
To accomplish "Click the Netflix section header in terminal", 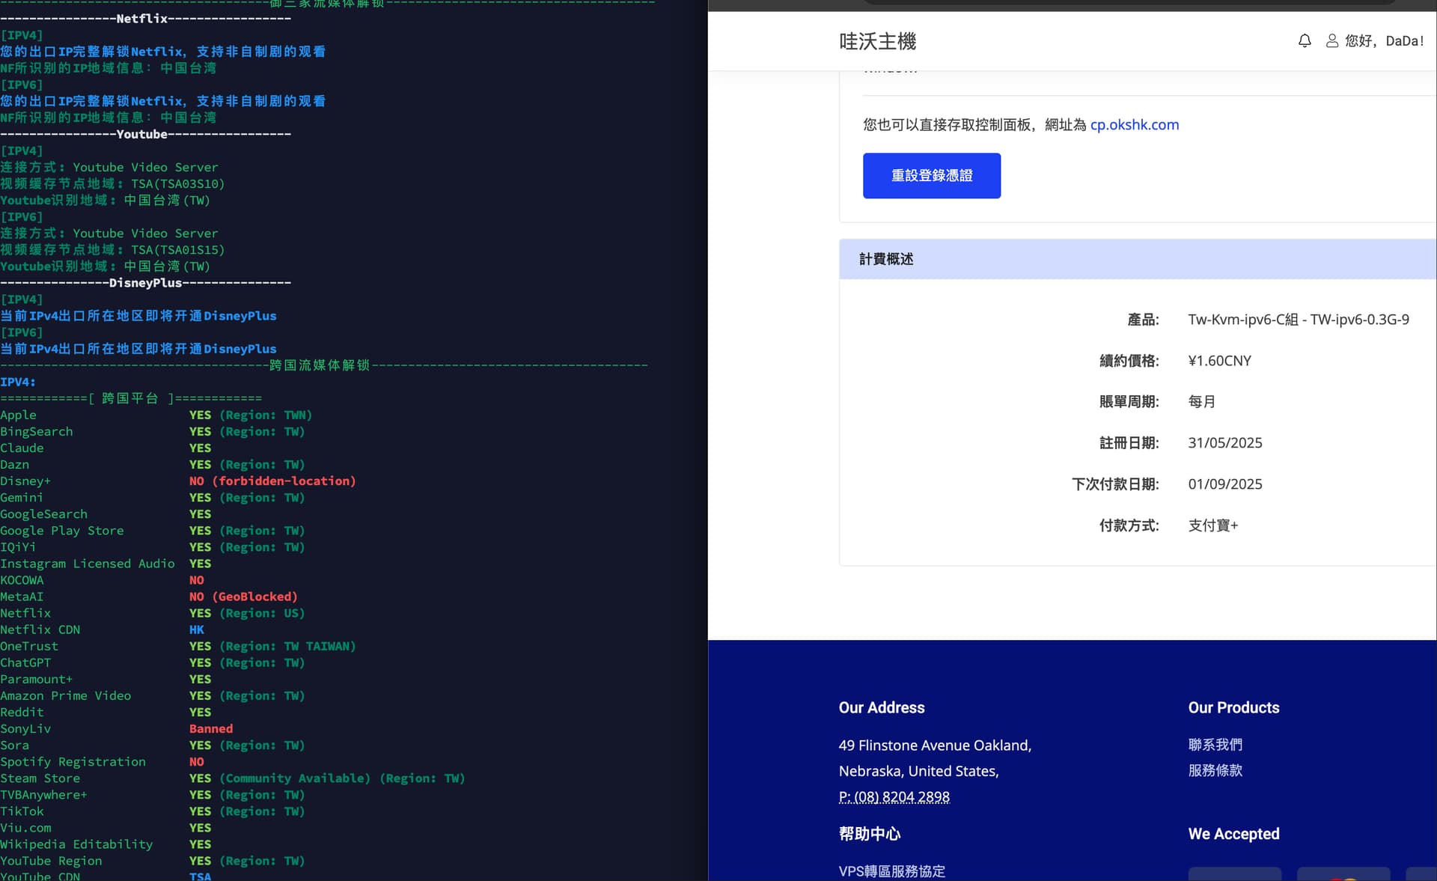I will click(x=142, y=19).
